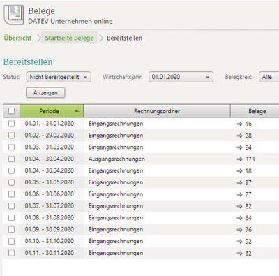Open arrow icon beside 77 Belege
The image size is (279, 276).
[x=239, y=194]
